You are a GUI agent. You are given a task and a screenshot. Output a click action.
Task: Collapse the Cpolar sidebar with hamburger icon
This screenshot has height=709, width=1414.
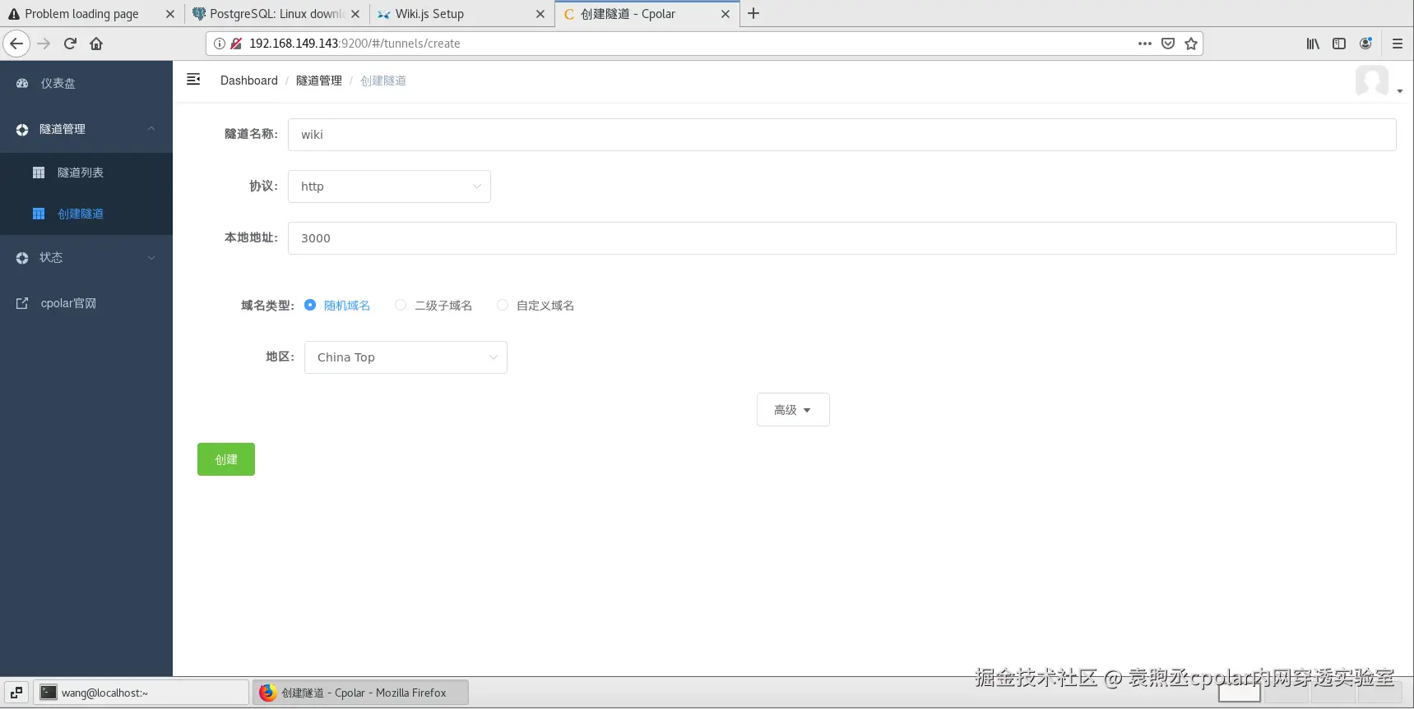(x=193, y=79)
